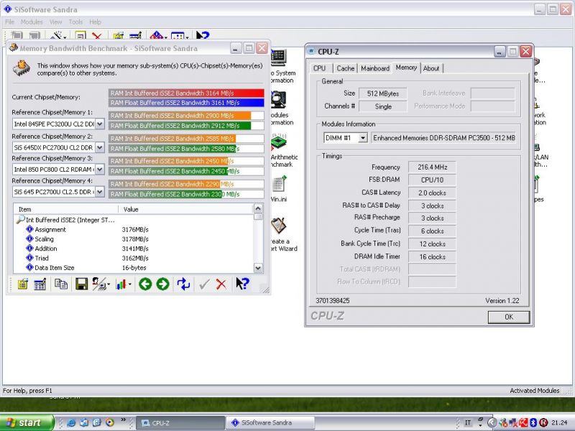This screenshot has height=431, width=575.
Task: Click the context help arrow icon in benchmark toolbar
Action: [242, 284]
